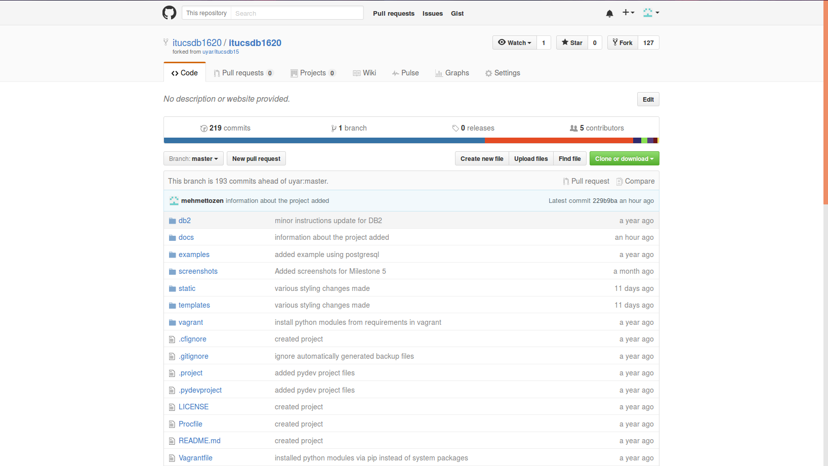Edit the repository description
Screen dimensions: 828x466
point(648,99)
